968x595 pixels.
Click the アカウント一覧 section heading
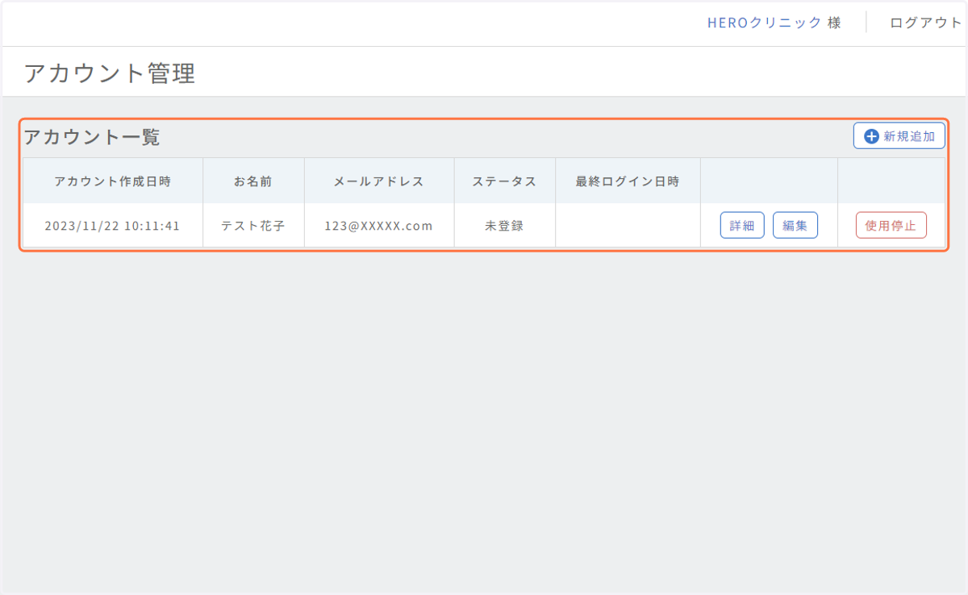click(x=92, y=137)
